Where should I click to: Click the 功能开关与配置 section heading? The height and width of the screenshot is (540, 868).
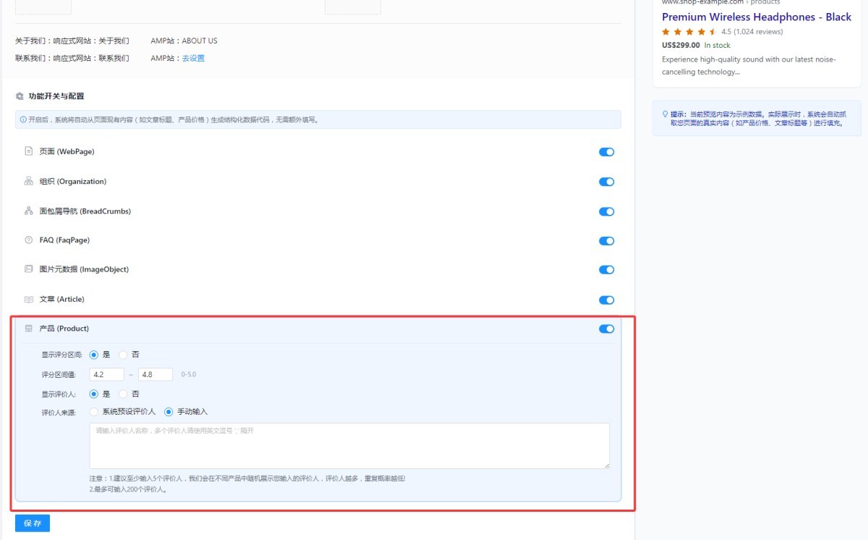(56, 96)
